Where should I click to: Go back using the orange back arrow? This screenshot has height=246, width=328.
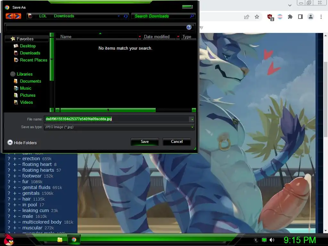[9, 16]
